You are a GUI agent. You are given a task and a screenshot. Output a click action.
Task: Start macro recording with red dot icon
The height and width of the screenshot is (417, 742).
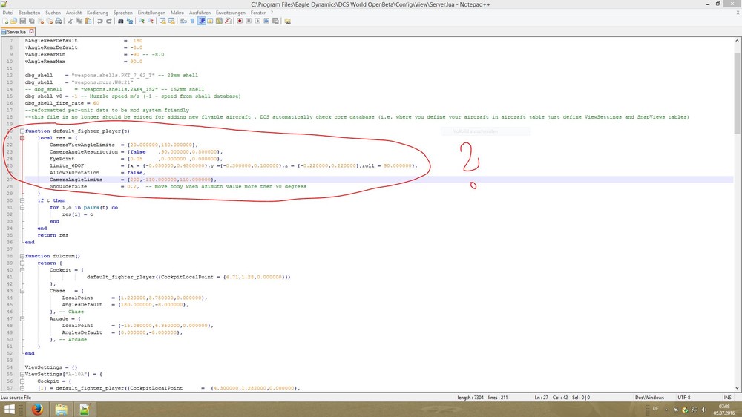(240, 21)
